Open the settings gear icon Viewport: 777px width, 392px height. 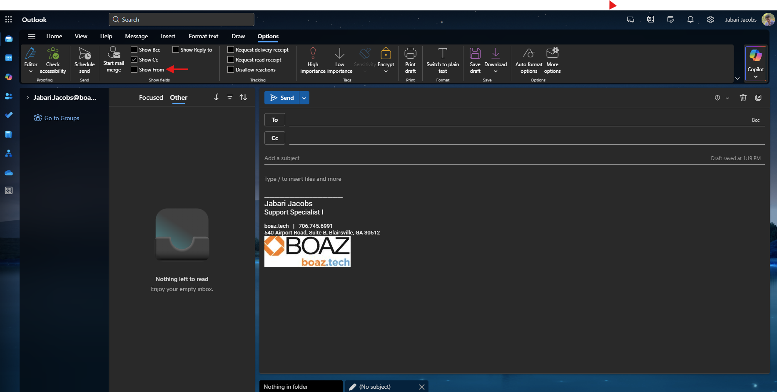[710, 20]
